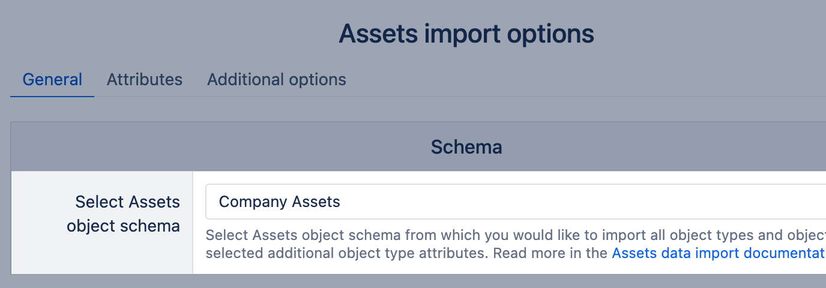
Task: Open the Attributes tab
Action: [x=145, y=79]
